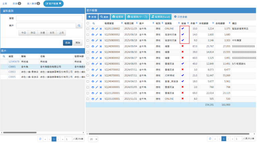The height and width of the screenshot is (143, 257).
Task: Open 報價單(Excel) export
Action: (x=161, y=16)
